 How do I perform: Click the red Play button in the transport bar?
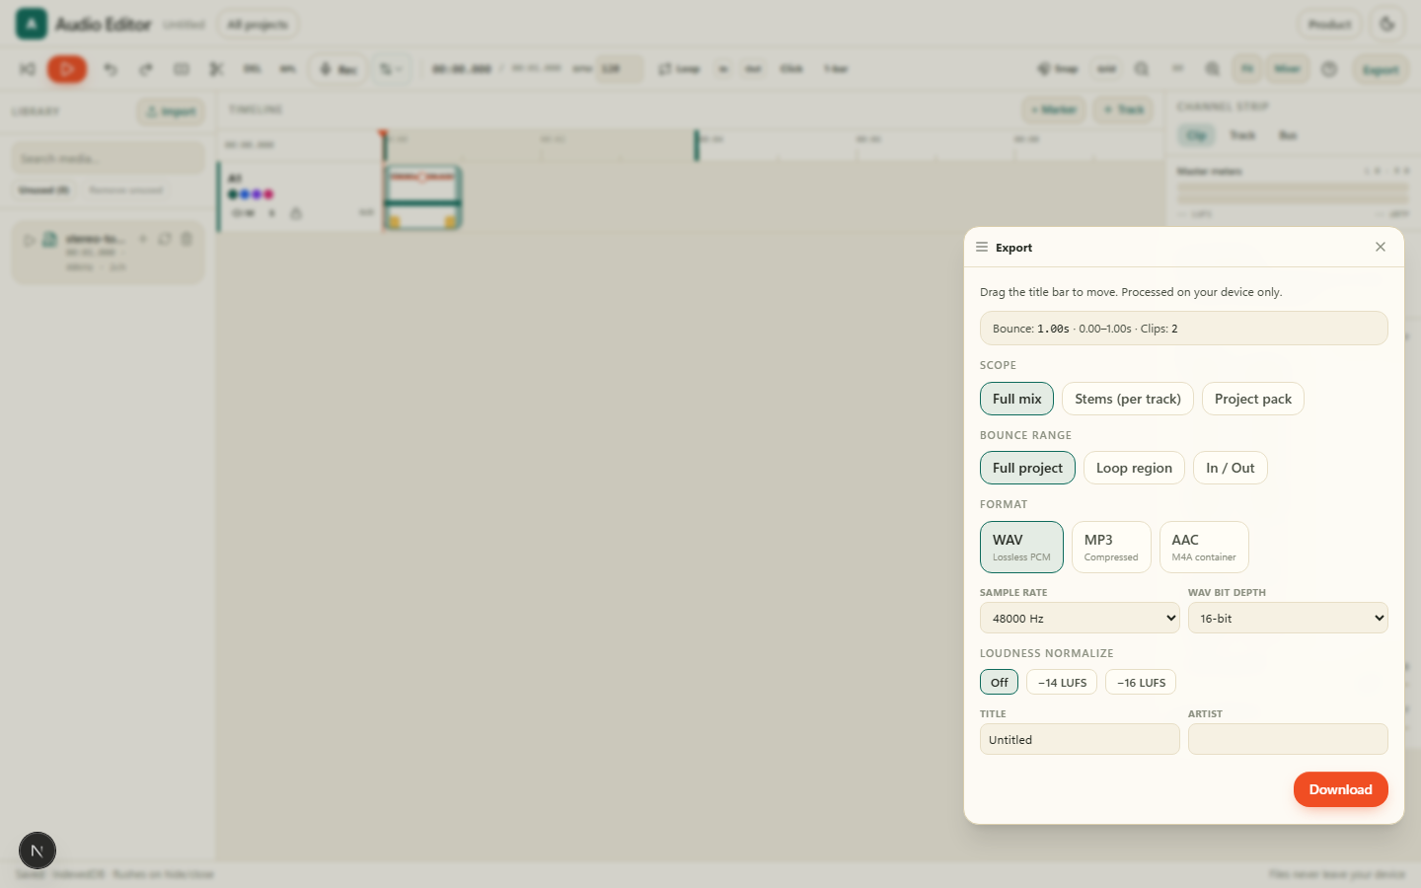click(x=67, y=69)
